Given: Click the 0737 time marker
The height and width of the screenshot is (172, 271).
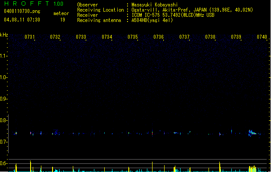Looking at the screenshot, I should click(184, 37).
